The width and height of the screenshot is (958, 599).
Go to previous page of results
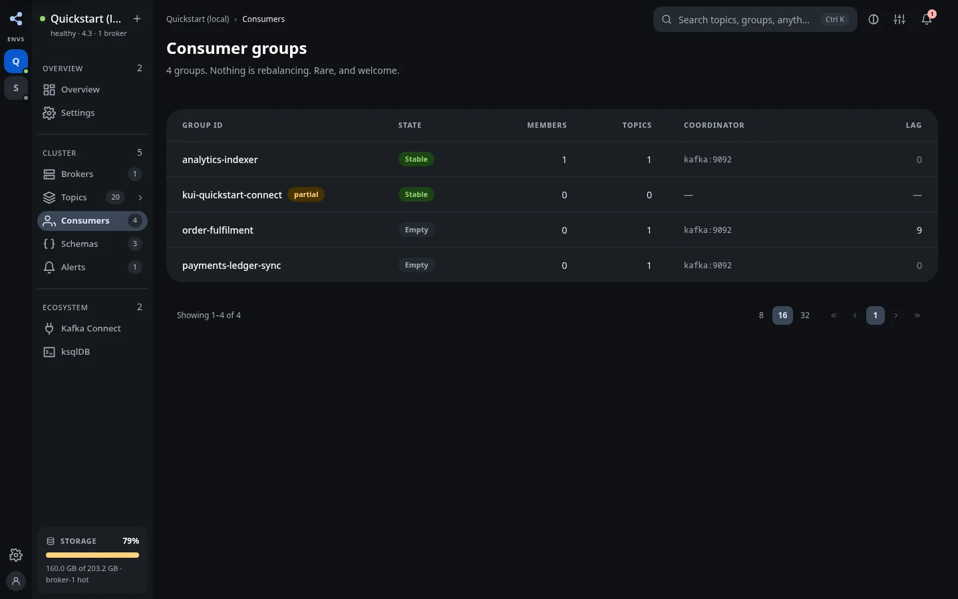[x=855, y=315]
